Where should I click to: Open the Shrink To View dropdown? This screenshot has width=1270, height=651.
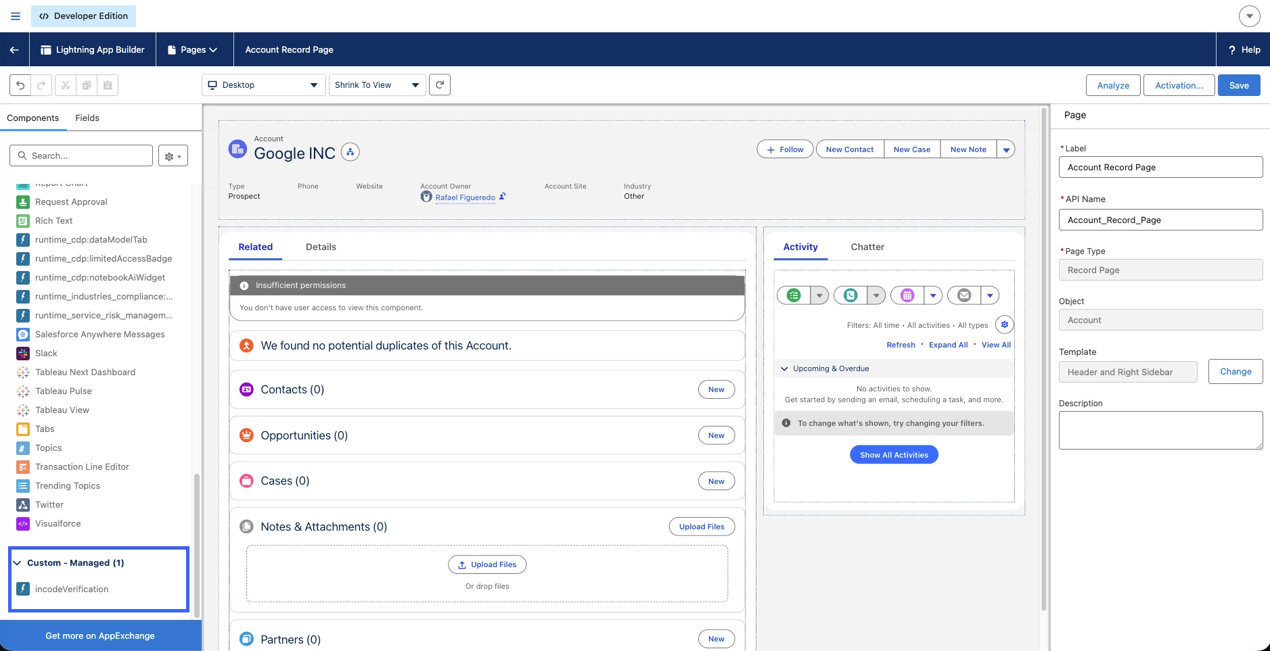378,85
